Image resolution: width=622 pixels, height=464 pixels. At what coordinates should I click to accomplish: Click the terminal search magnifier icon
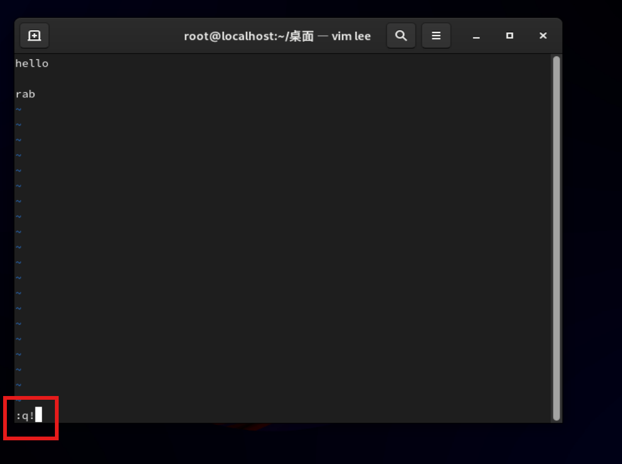click(401, 36)
